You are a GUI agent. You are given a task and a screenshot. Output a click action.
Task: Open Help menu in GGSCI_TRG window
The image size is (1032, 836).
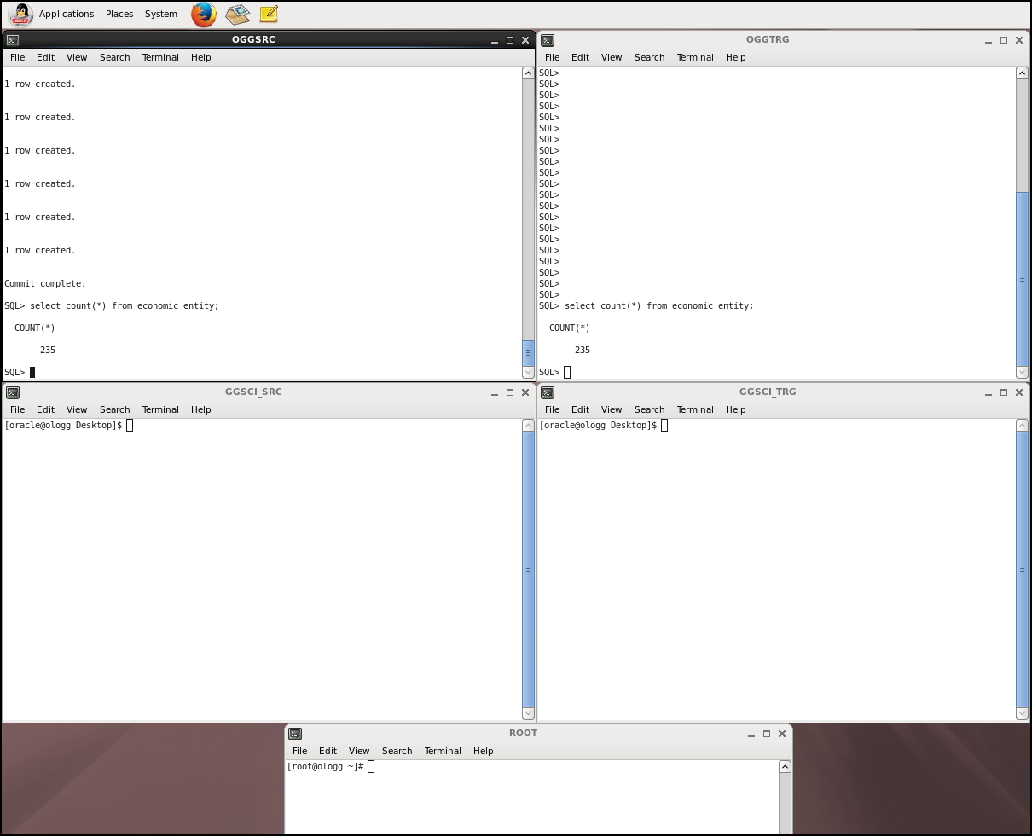pyautogui.click(x=735, y=409)
